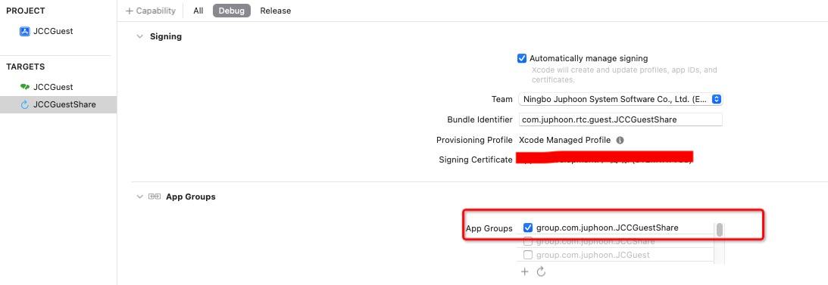The image size is (828, 285).
Task: Refresh the App Groups list
Action: coord(541,271)
